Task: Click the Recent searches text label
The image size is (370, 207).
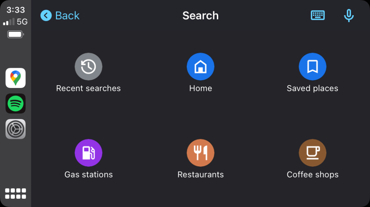Action: 89,88
